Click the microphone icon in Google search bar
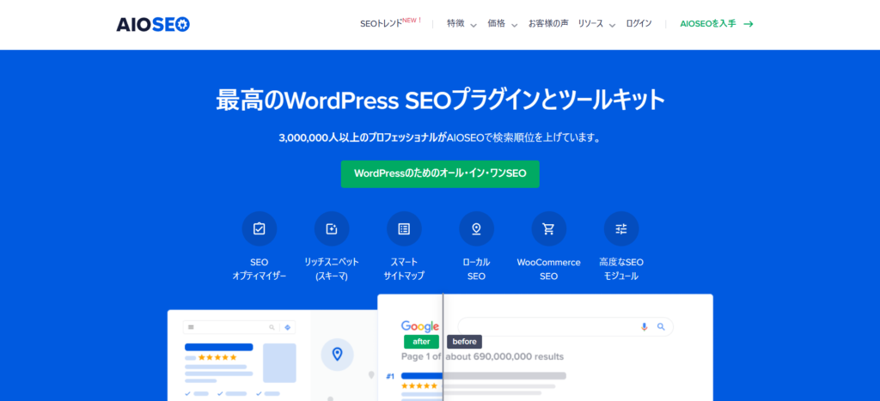This screenshot has height=401, width=880. pos(645,326)
